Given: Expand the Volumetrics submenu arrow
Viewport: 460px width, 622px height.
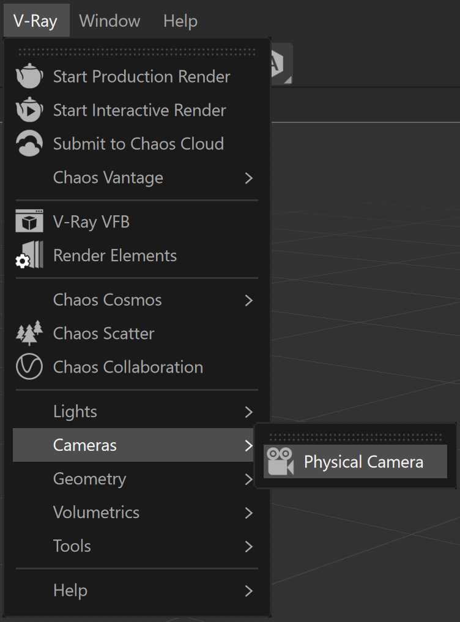Looking at the screenshot, I should [249, 513].
